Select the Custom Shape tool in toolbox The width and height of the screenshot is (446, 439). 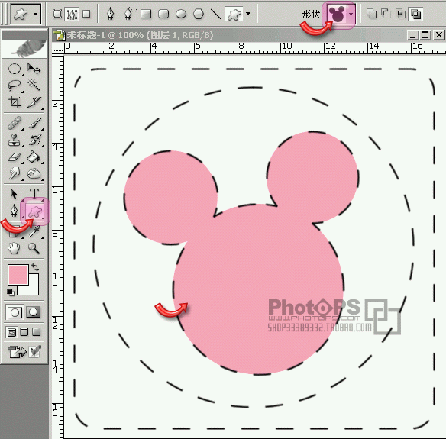pos(35,211)
